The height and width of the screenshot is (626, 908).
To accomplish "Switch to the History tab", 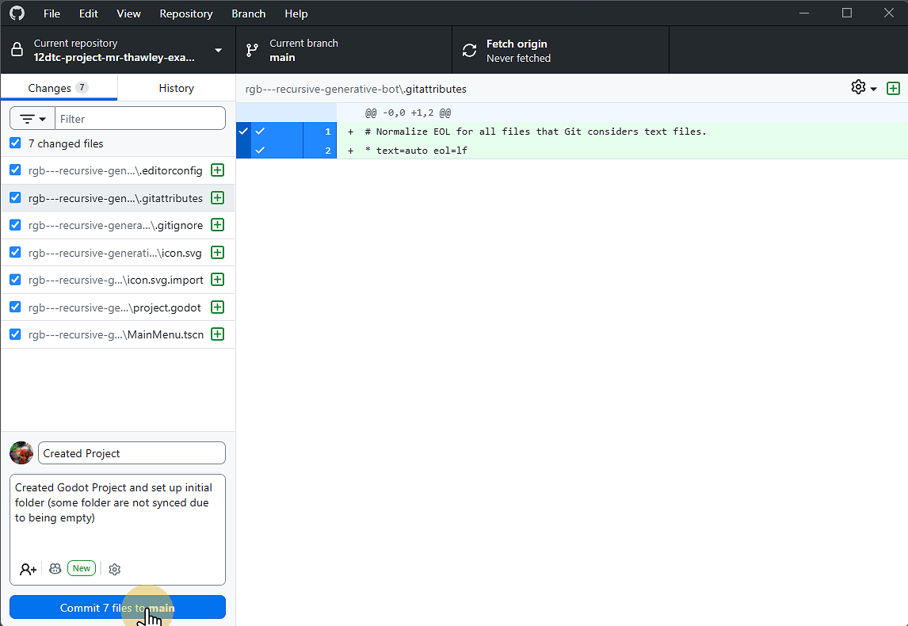I will pos(176,88).
